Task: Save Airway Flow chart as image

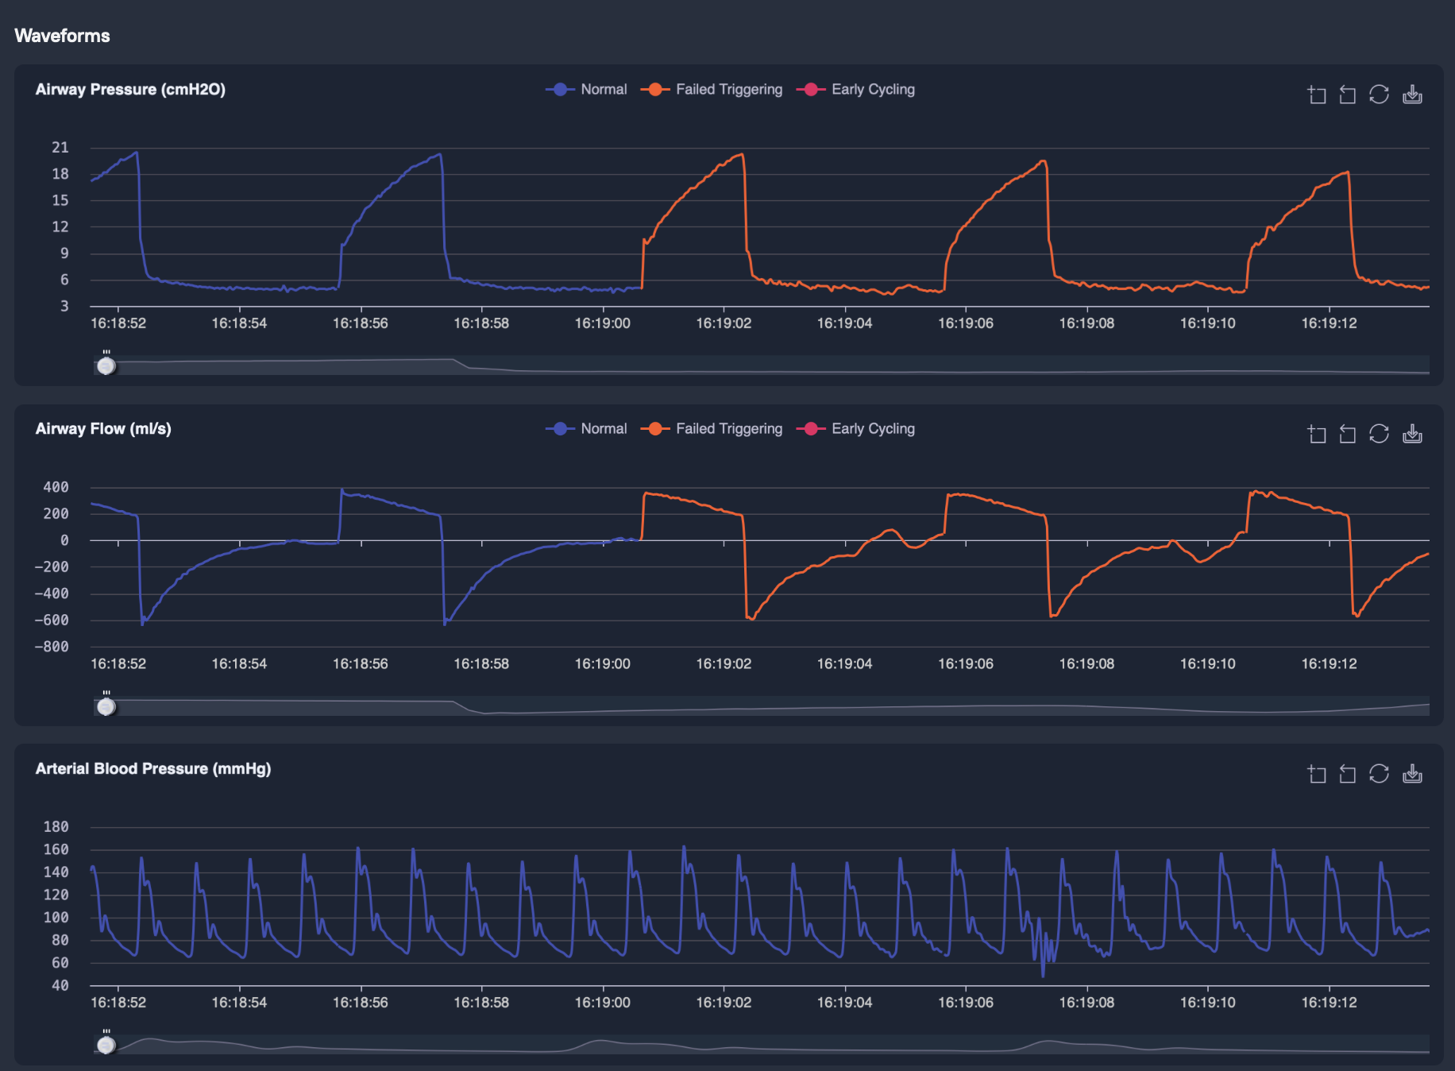Action: click(1412, 434)
